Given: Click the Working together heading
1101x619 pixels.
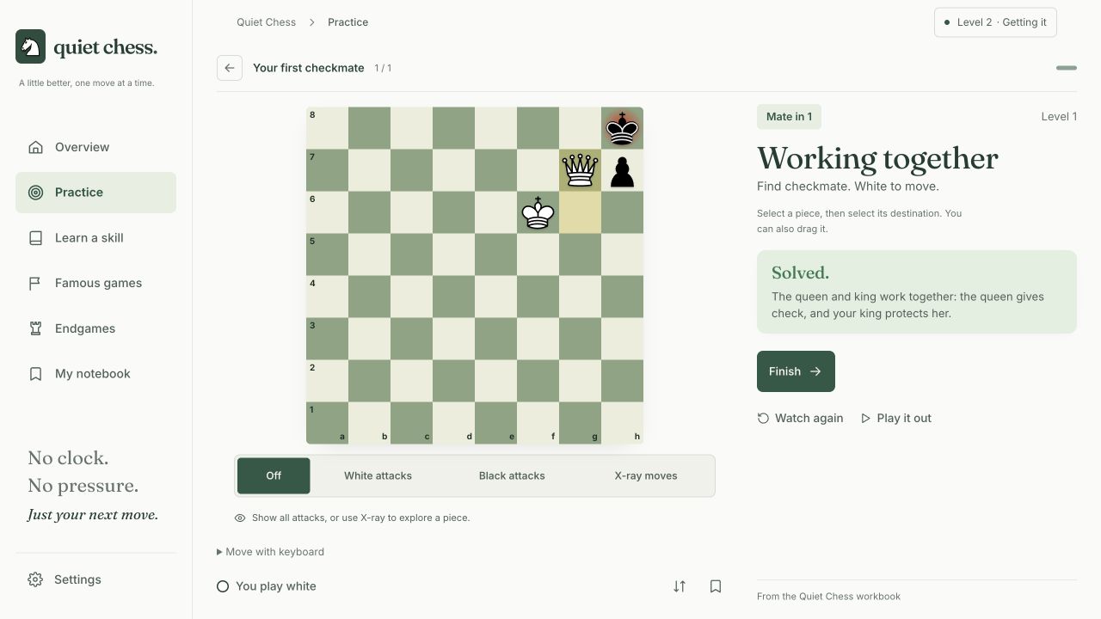Looking at the screenshot, I should (x=877, y=159).
